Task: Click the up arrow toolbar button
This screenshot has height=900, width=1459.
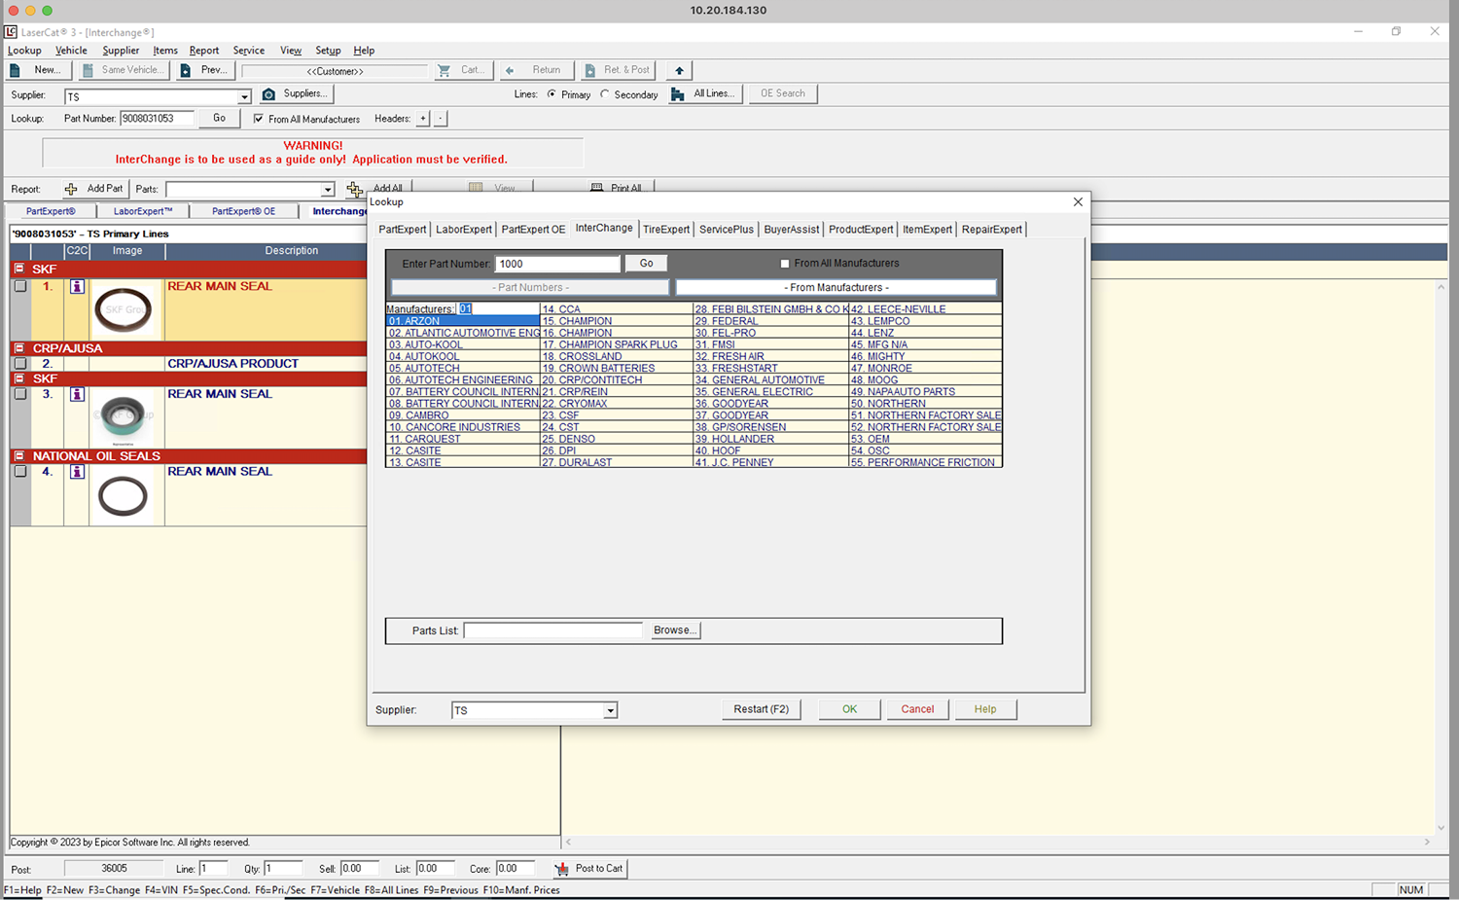Action: (679, 70)
